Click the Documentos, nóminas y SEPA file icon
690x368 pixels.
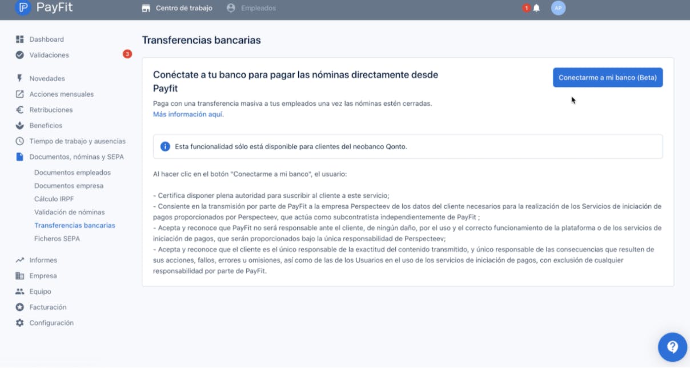click(20, 157)
